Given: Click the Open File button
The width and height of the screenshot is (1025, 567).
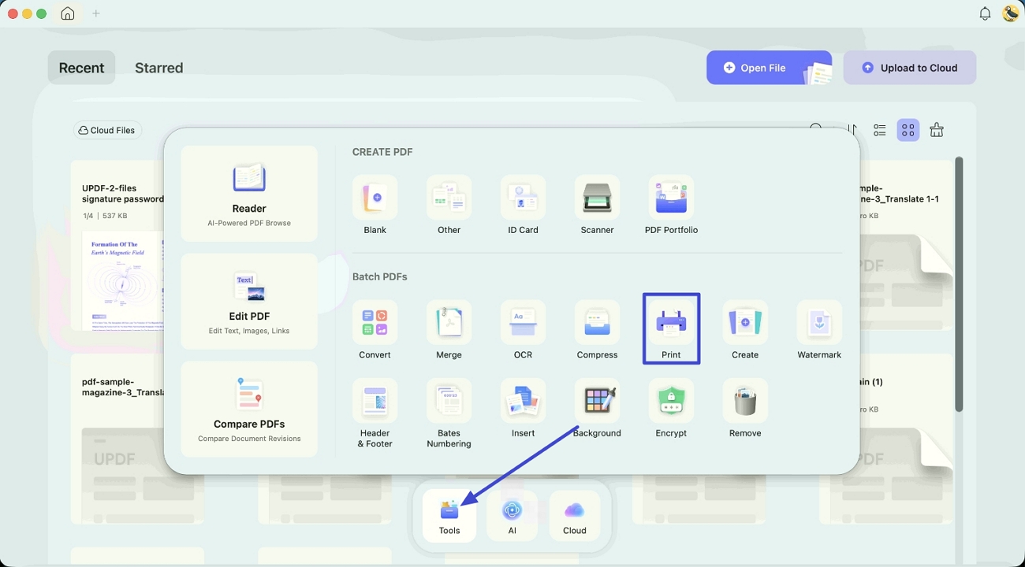Looking at the screenshot, I should (769, 68).
